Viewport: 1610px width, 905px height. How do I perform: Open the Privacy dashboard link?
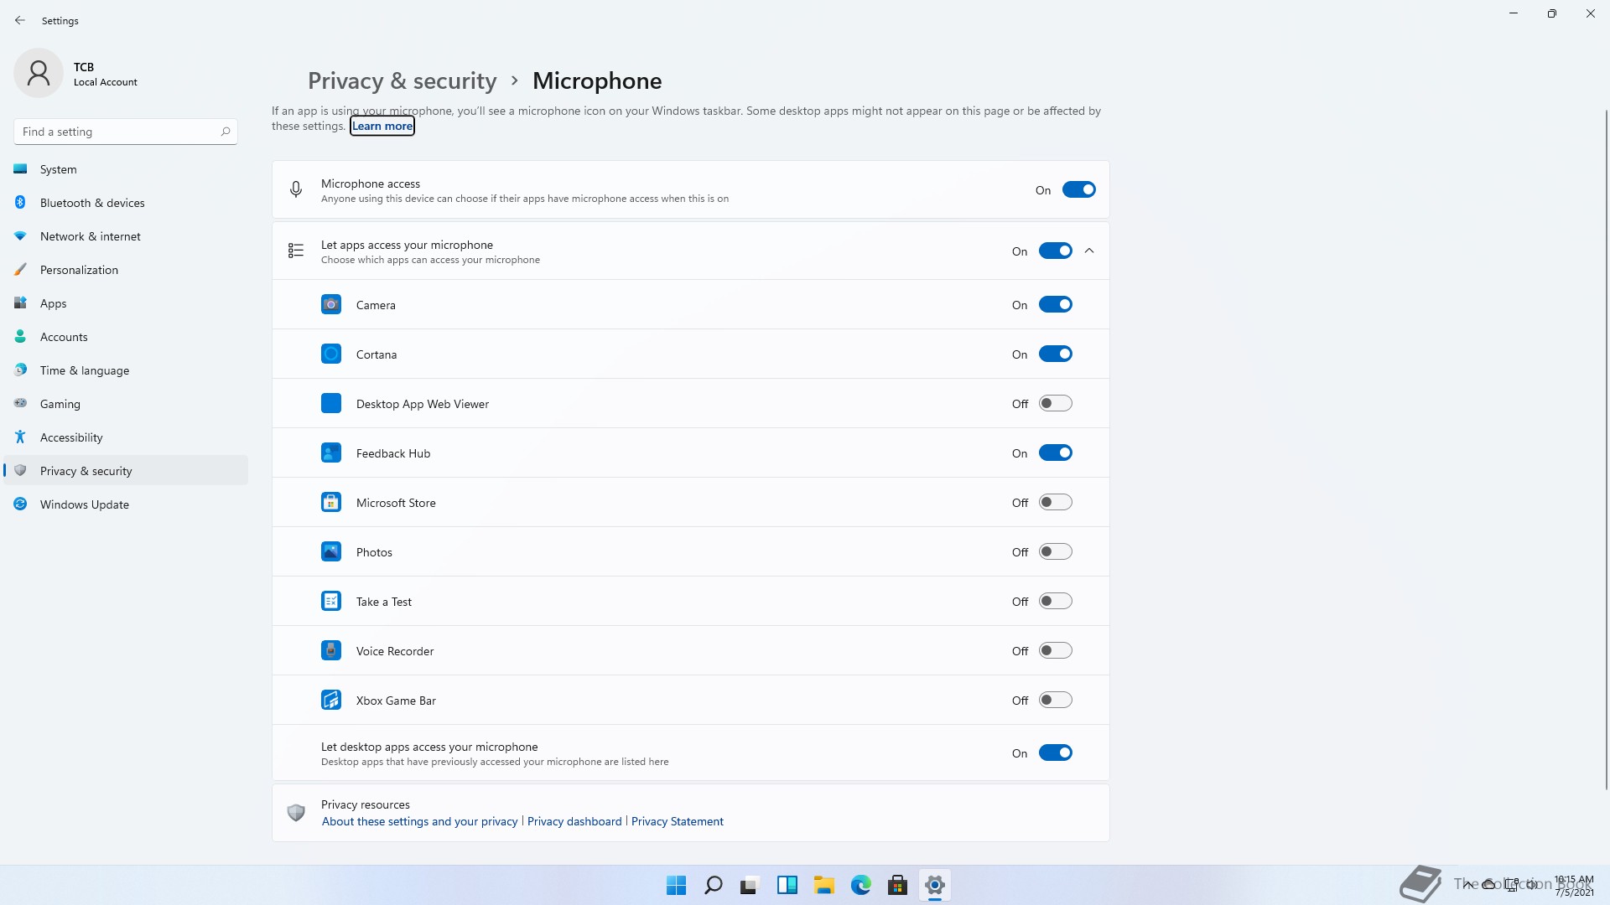coord(574,821)
